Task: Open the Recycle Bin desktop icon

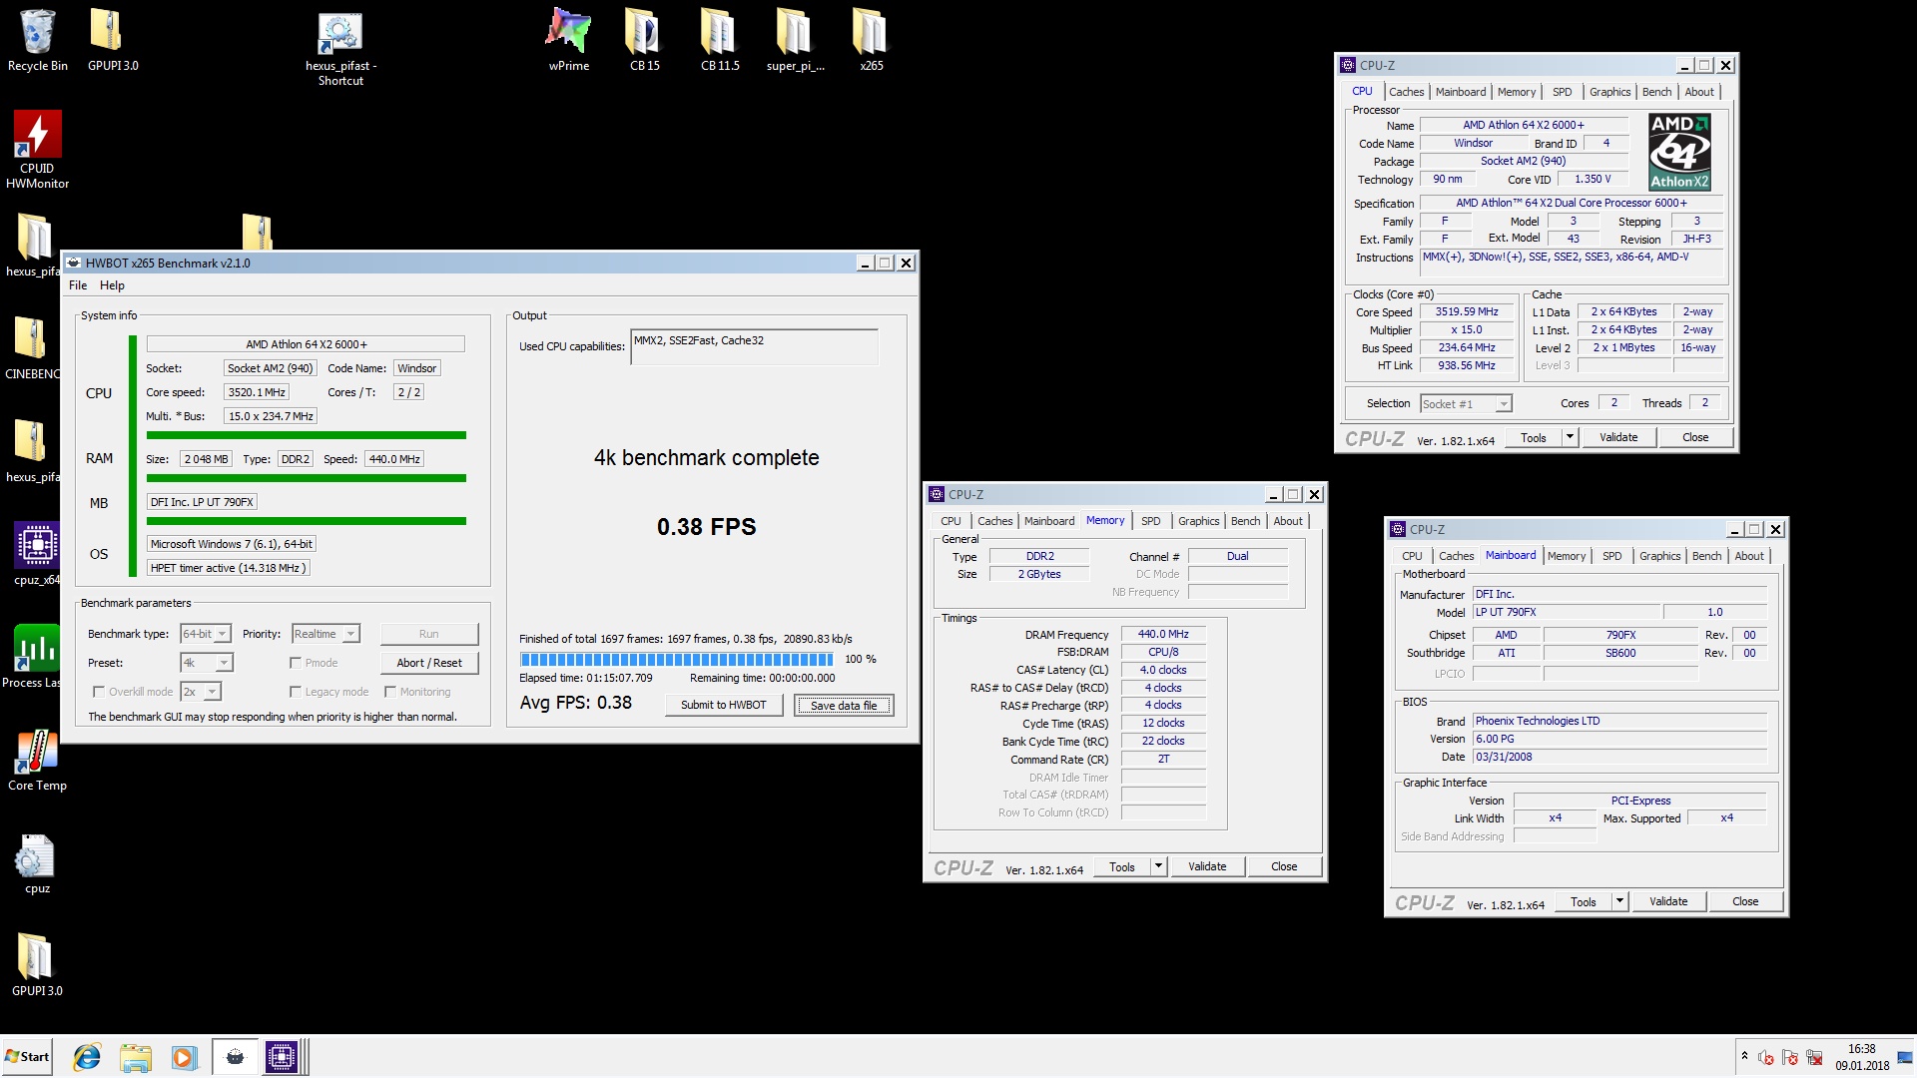Action: pyautogui.click(x=37, y=40)
